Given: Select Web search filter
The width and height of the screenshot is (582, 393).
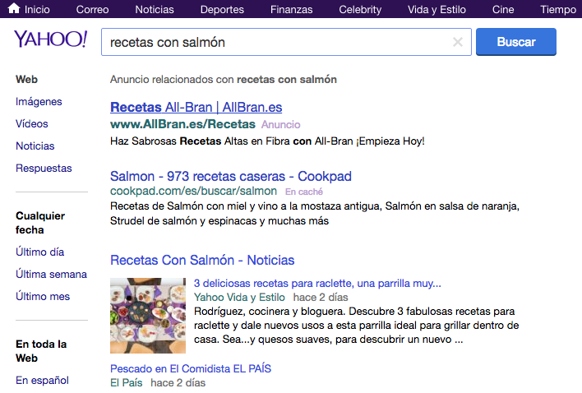Looking at the screenshot, I should (26, 80).
